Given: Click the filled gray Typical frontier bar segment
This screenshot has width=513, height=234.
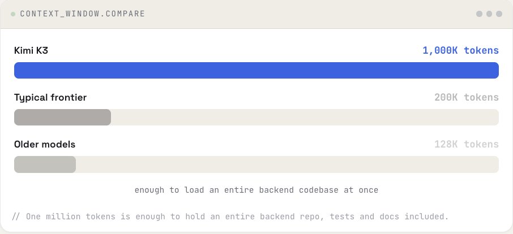Looking at the screenshot, I should coord(62,117).
